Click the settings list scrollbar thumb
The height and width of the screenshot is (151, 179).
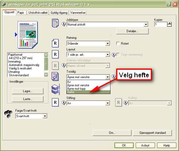[x=46, y=64]
